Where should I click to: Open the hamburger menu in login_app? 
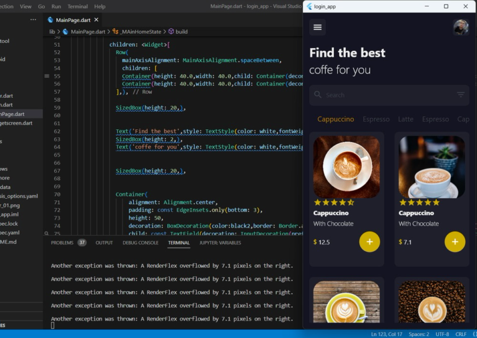pyautogui.click(x=317, y=27)
